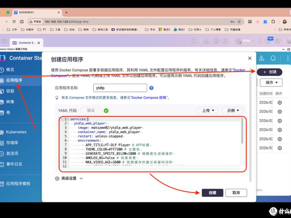Click the blue help icon beside application name
The width and height of the screenshot is (291, 218).
[151, 88]
